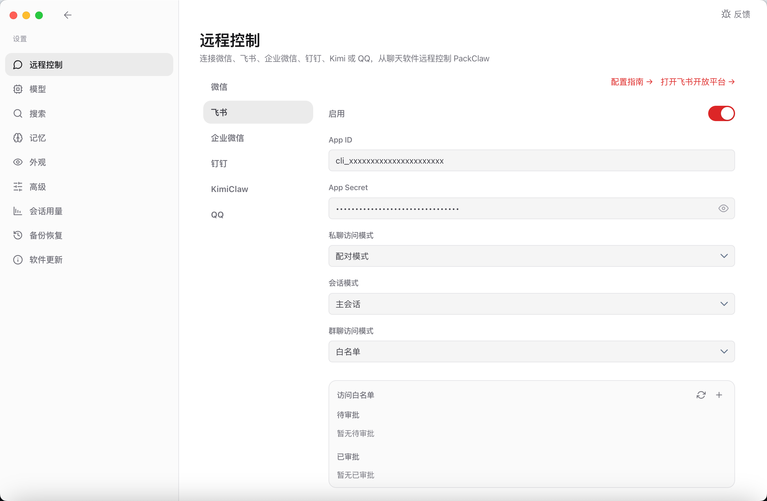Open the 搜索 settings page

89,113
